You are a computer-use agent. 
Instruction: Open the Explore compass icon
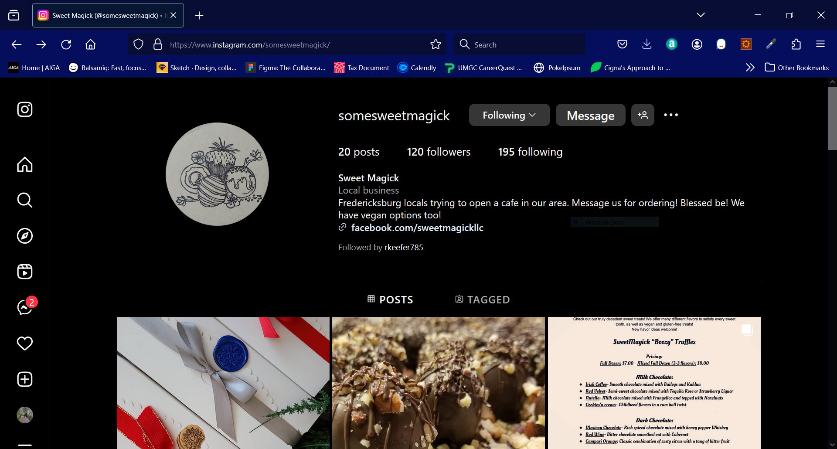[x=25, y=236]
